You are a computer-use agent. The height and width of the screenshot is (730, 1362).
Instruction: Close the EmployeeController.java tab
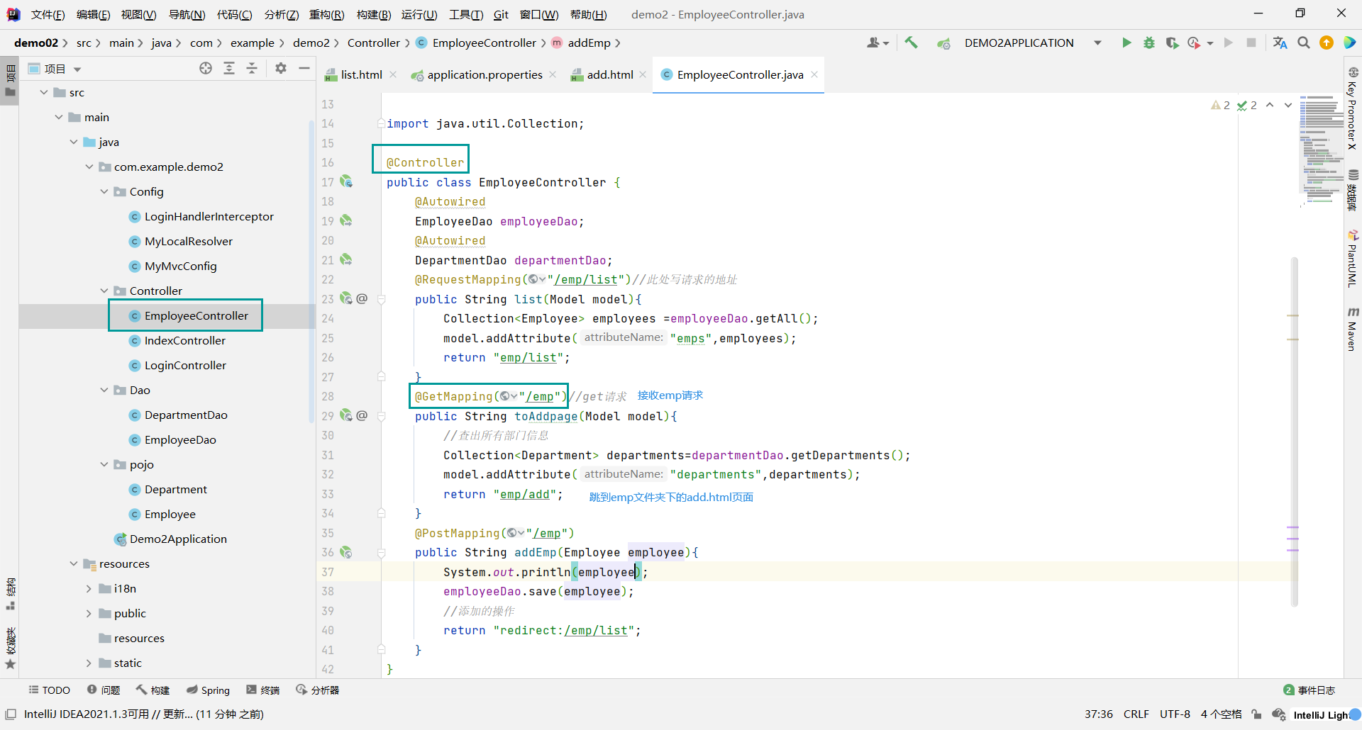tap(814, 74)
